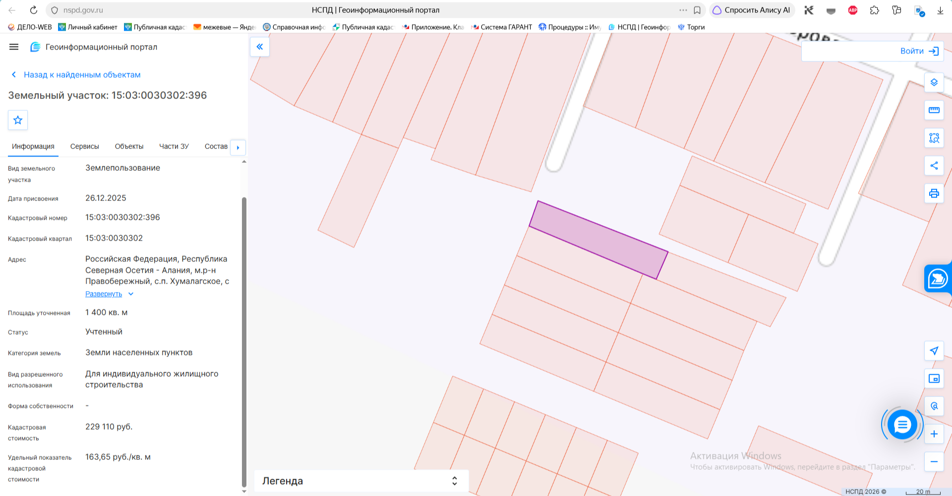This screenshot has width=952, height=496.
Task: Switch to Информация tab
Action: pos(33,147)
